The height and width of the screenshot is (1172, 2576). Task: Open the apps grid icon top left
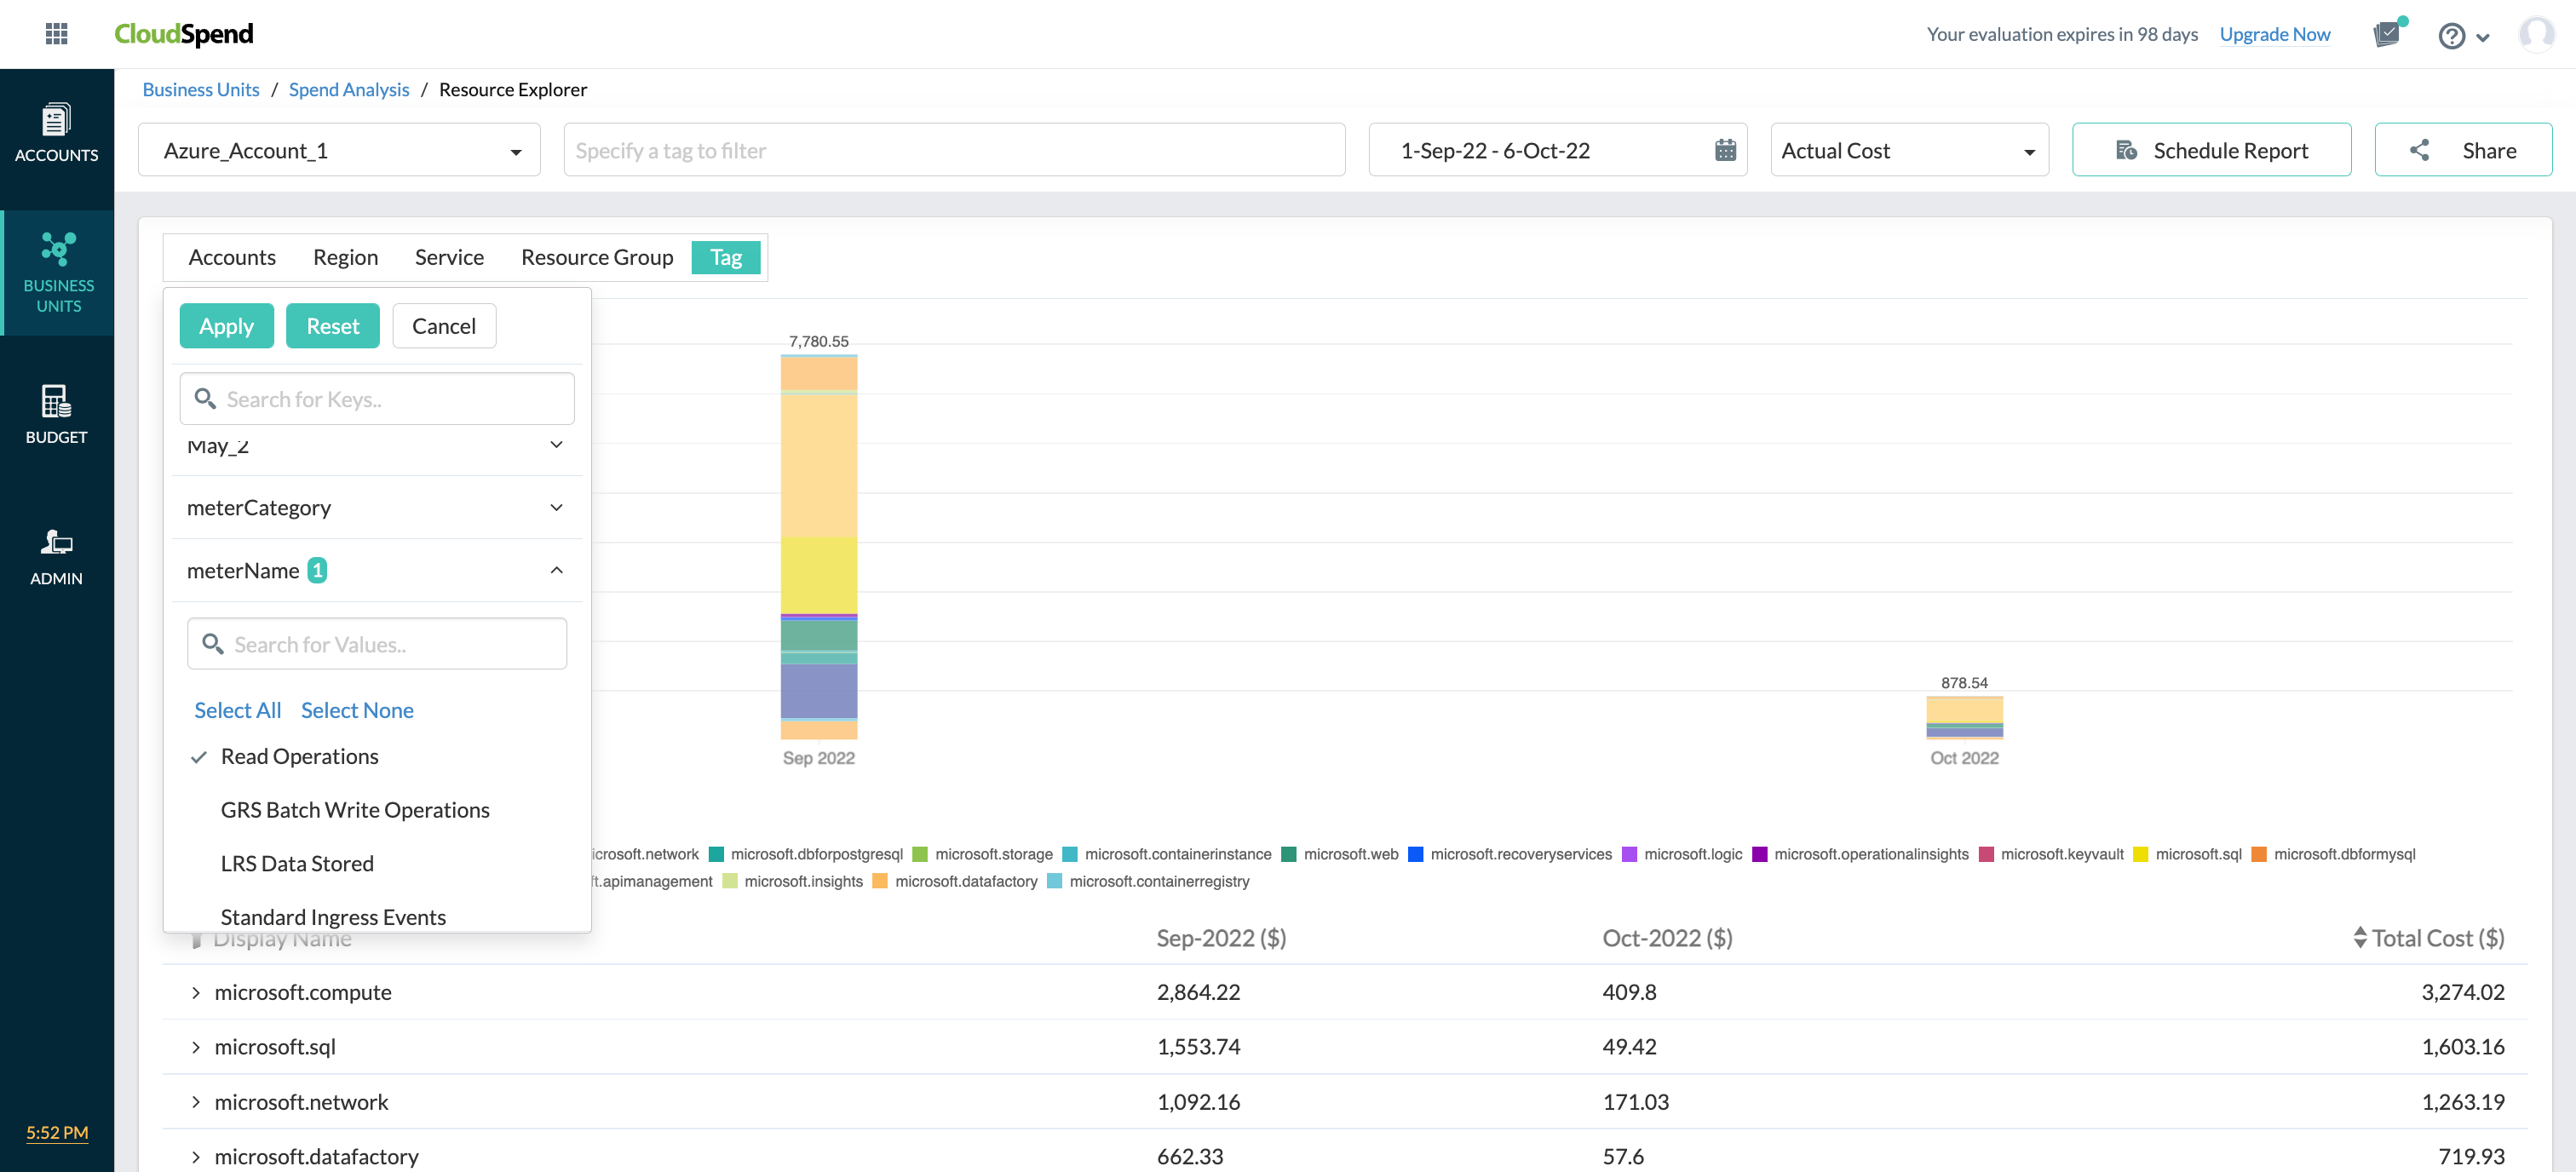(57, 33)
